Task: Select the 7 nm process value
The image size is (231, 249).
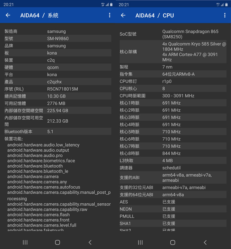Action: [167, 67]
